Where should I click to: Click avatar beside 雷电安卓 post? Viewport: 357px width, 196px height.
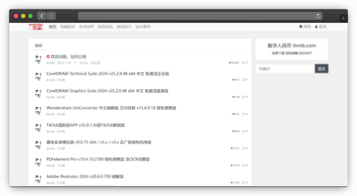[38, 145]
